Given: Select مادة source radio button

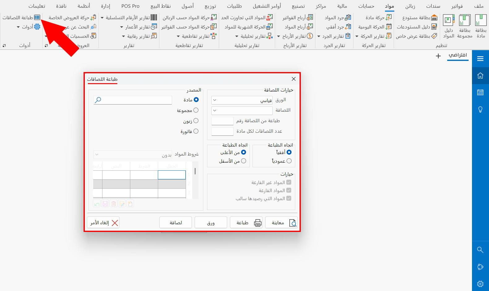Looking at the screenshot, I should coord(196,100).
